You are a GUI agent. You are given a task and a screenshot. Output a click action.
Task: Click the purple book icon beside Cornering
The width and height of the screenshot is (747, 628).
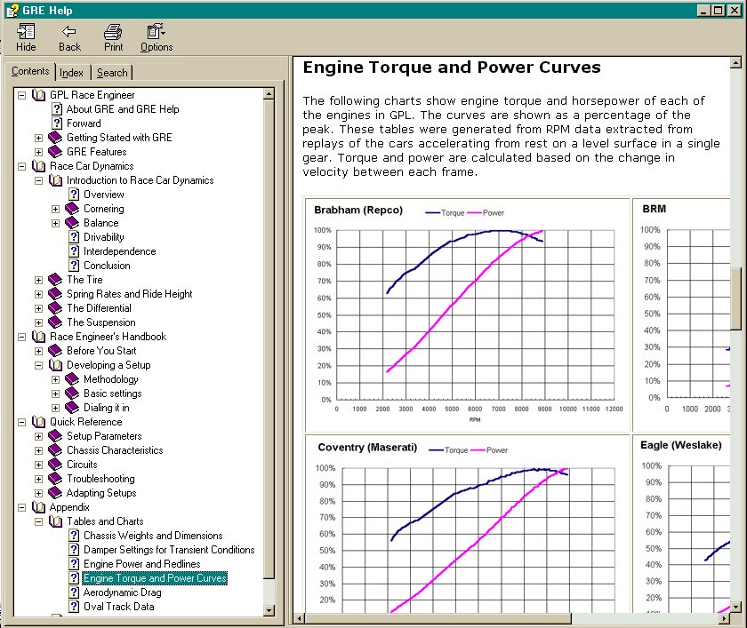[72, 209]
